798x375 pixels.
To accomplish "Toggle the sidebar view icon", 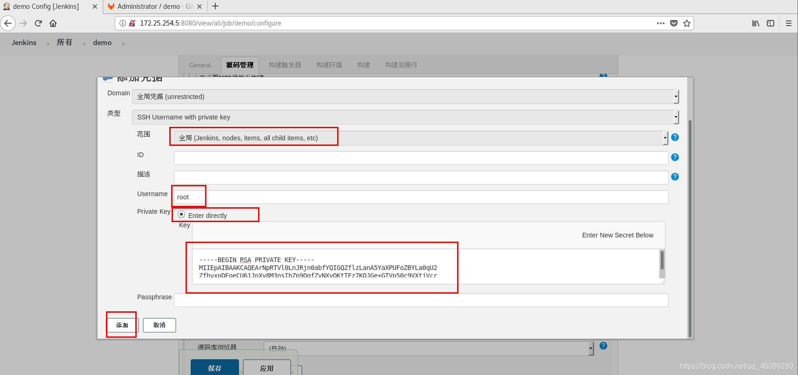I will (771, 23).
